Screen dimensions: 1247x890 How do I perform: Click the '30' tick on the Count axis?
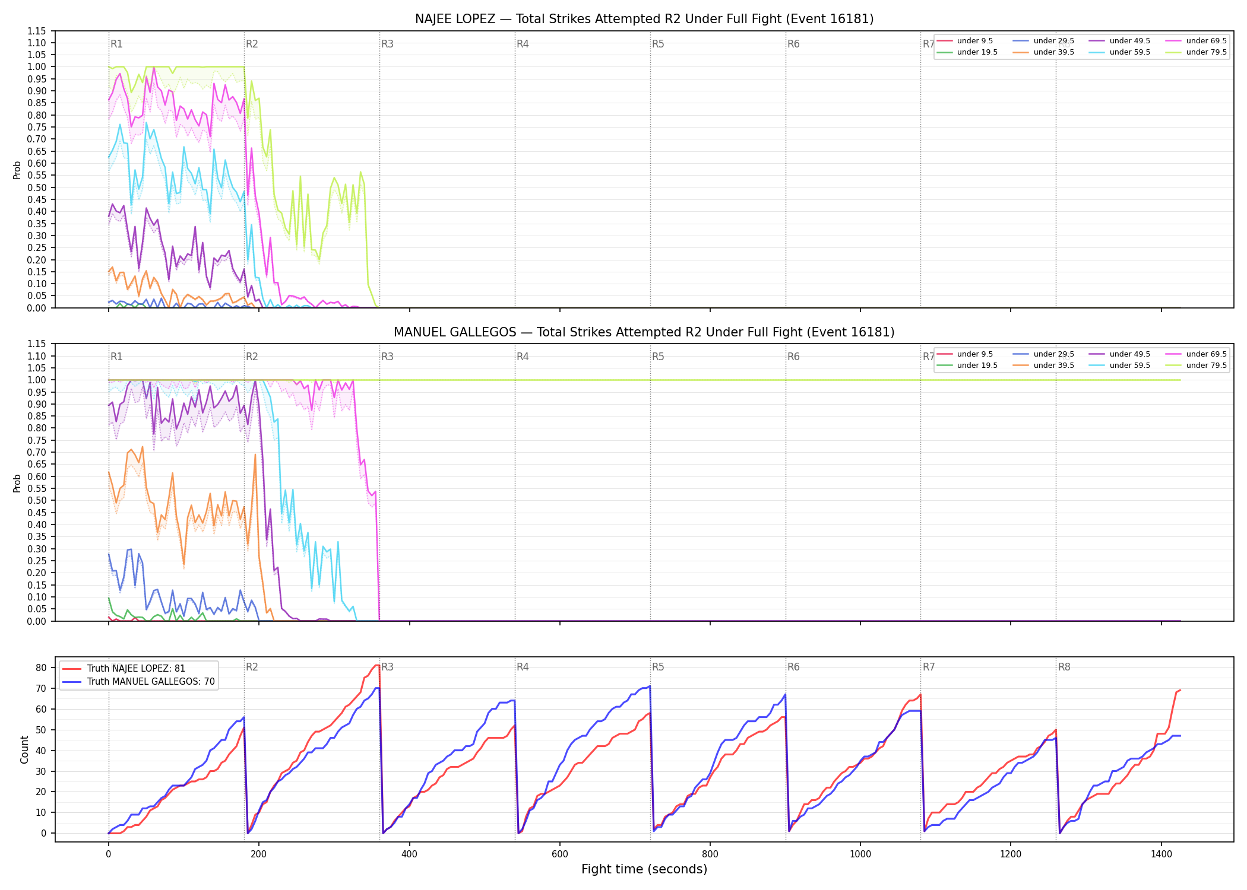coord(41,771)
